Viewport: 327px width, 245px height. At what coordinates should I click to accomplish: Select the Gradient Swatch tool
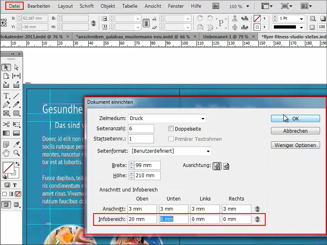pyautogui.click(x=6, y=133)
